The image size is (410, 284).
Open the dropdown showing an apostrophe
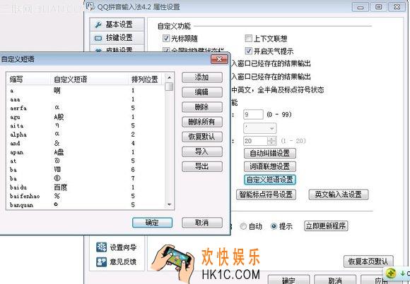259,128
